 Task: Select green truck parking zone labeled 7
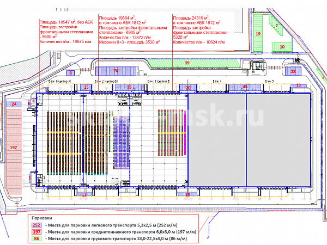[276, 26]
